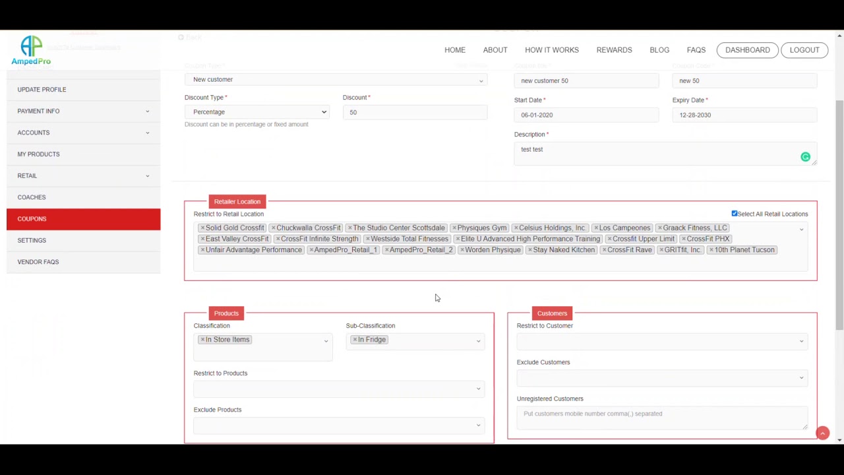Viewport: 844px width, 475px height.
Task: Click the Logout button
Action: 804,50
